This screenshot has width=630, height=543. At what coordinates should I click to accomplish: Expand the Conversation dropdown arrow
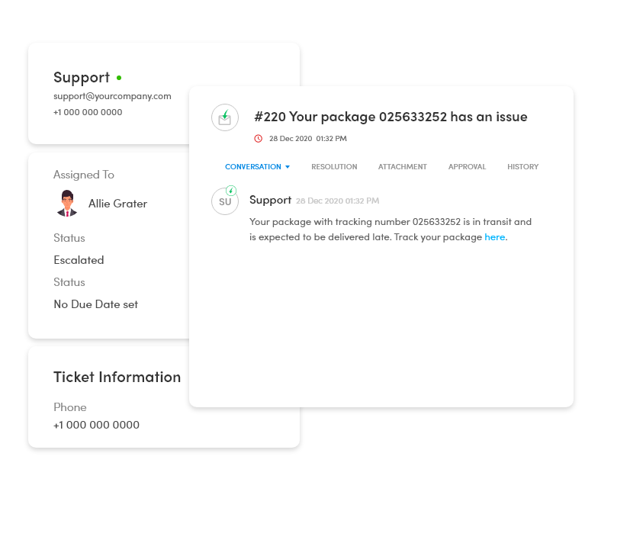(288, 167)
